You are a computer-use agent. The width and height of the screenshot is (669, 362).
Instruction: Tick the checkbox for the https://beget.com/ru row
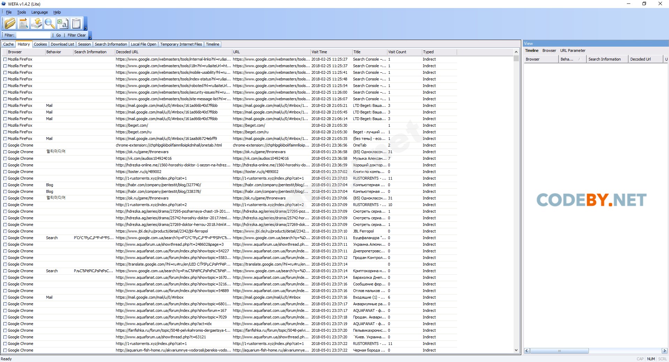[5, 132]
